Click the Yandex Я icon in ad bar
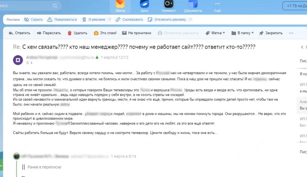The width and height of the screenshot is (307, 177). 84,19
